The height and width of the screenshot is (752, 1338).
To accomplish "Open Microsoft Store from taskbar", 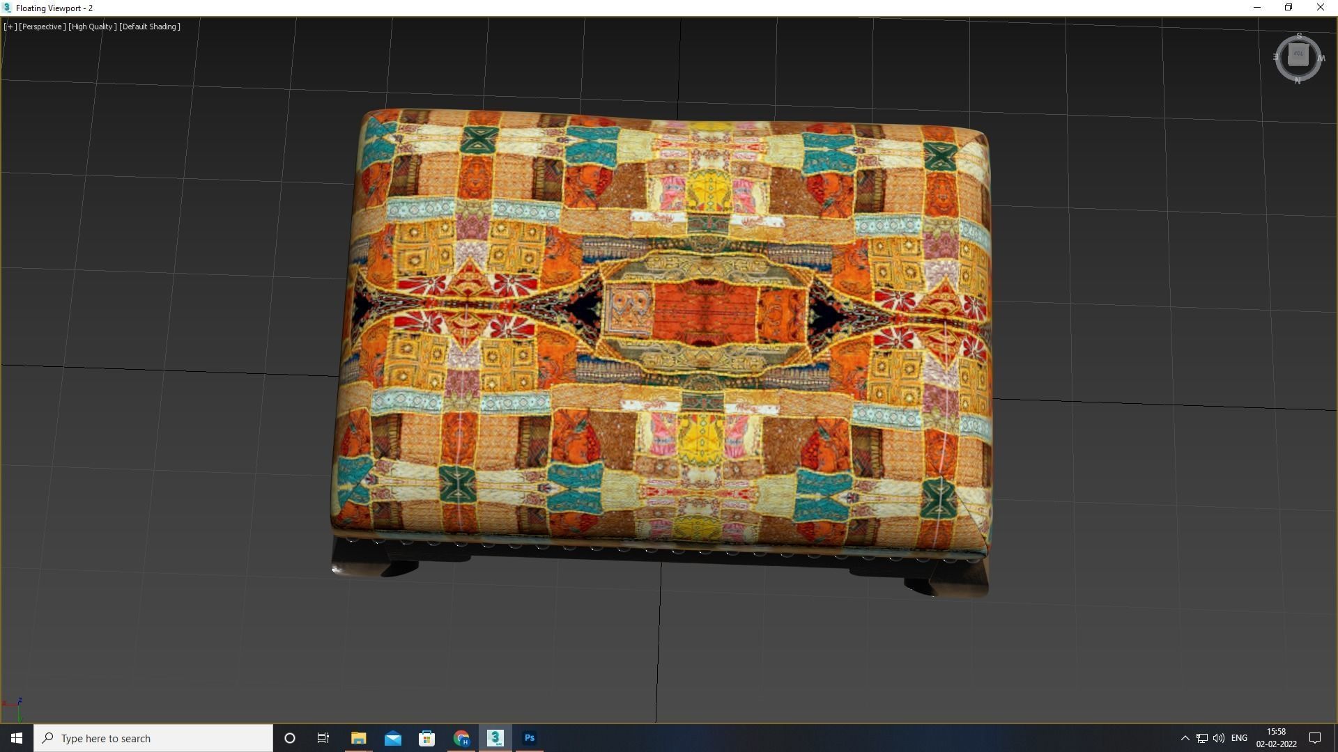I will pyautogui.click(x=426, y=738).
